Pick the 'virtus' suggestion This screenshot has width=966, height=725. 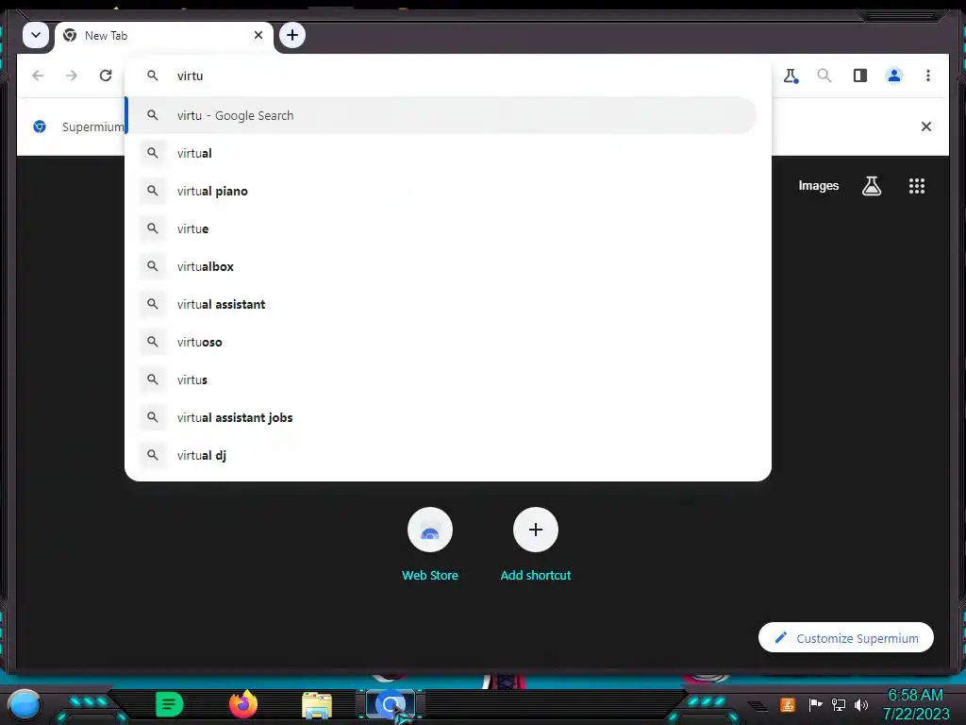pos(441,379)
